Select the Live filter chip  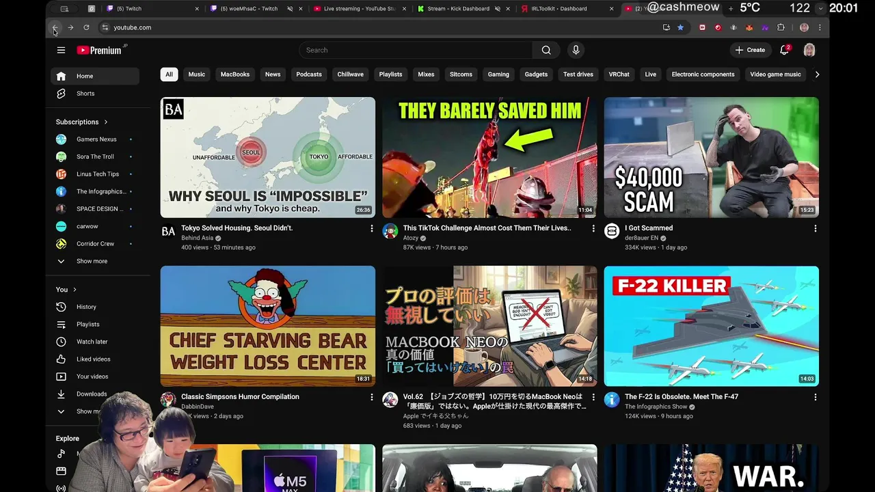coord(651,74)
